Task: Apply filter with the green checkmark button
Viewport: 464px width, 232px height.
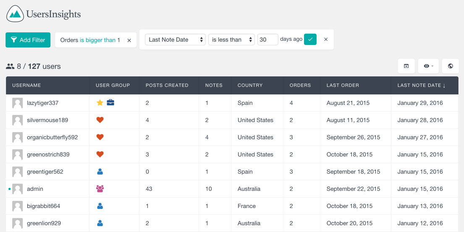Action: 310,39
